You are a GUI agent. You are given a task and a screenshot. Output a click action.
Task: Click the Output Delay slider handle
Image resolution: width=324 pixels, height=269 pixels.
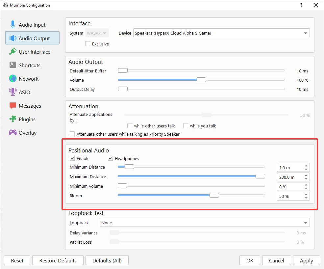coord(123,89)
